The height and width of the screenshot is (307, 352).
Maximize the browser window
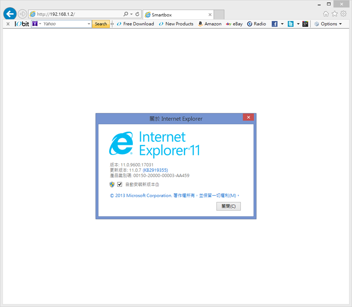[x=329, y=4]
